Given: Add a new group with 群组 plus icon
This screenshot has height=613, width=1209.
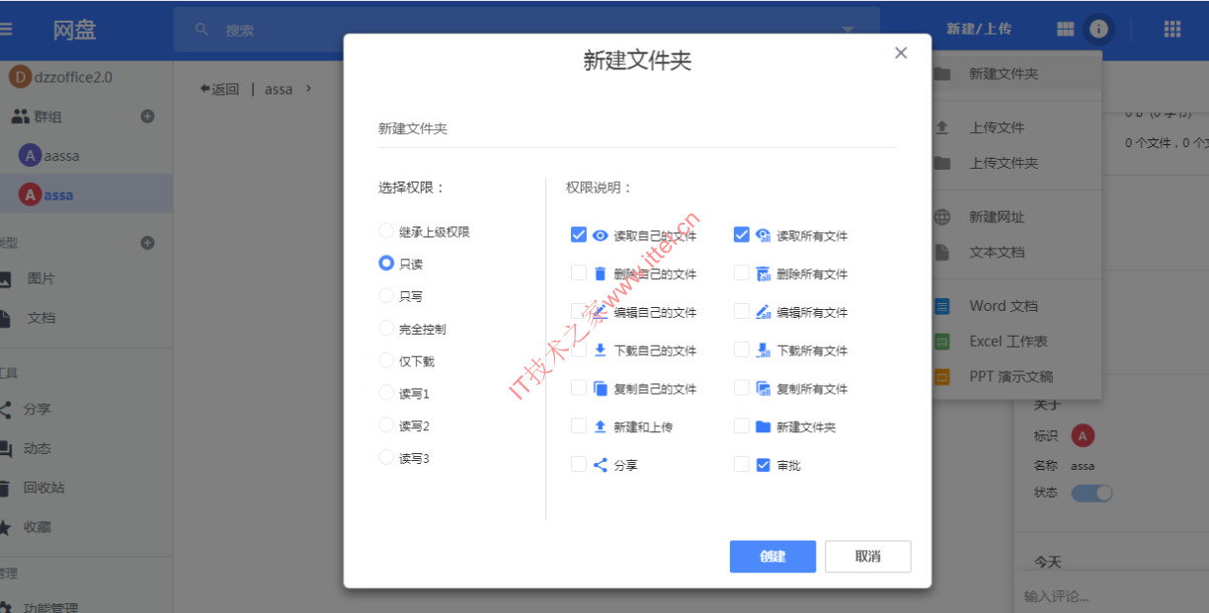Looking at the screenshot, I should [x=148, y=116].
